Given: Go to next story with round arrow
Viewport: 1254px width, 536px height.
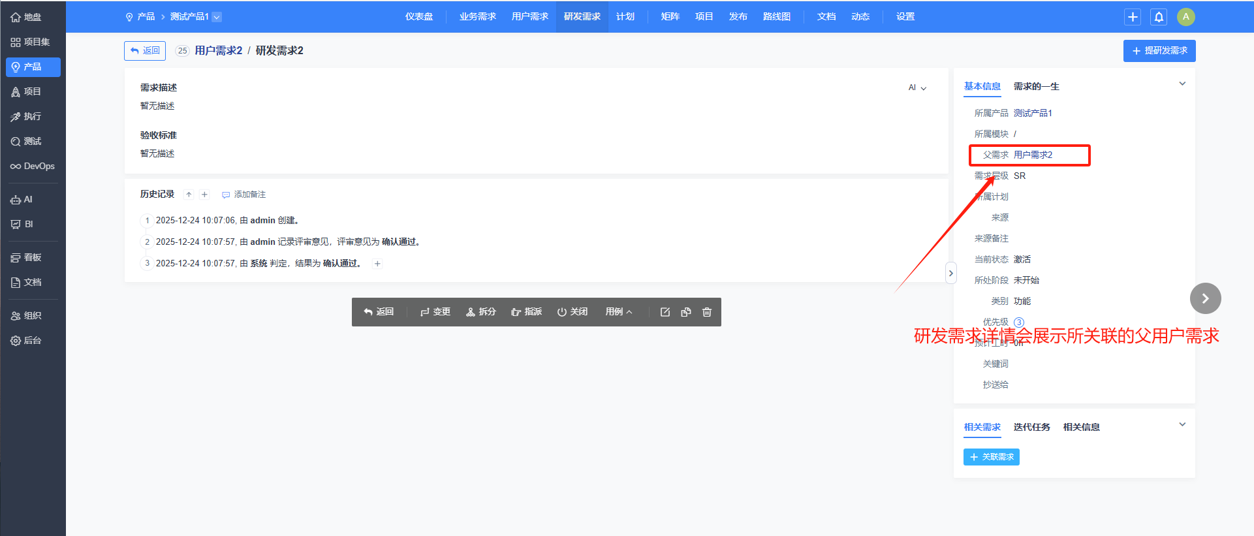Looking at the screenshot, I should tap(1205, 298).
